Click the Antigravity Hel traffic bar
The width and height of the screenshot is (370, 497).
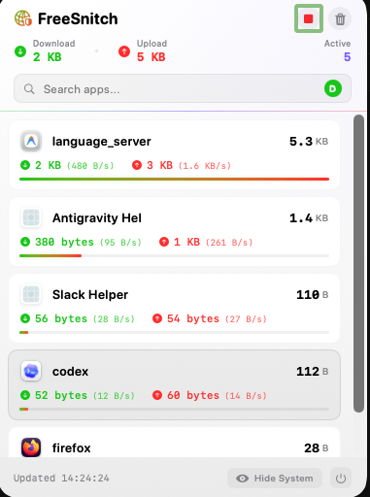click(174, 255)
